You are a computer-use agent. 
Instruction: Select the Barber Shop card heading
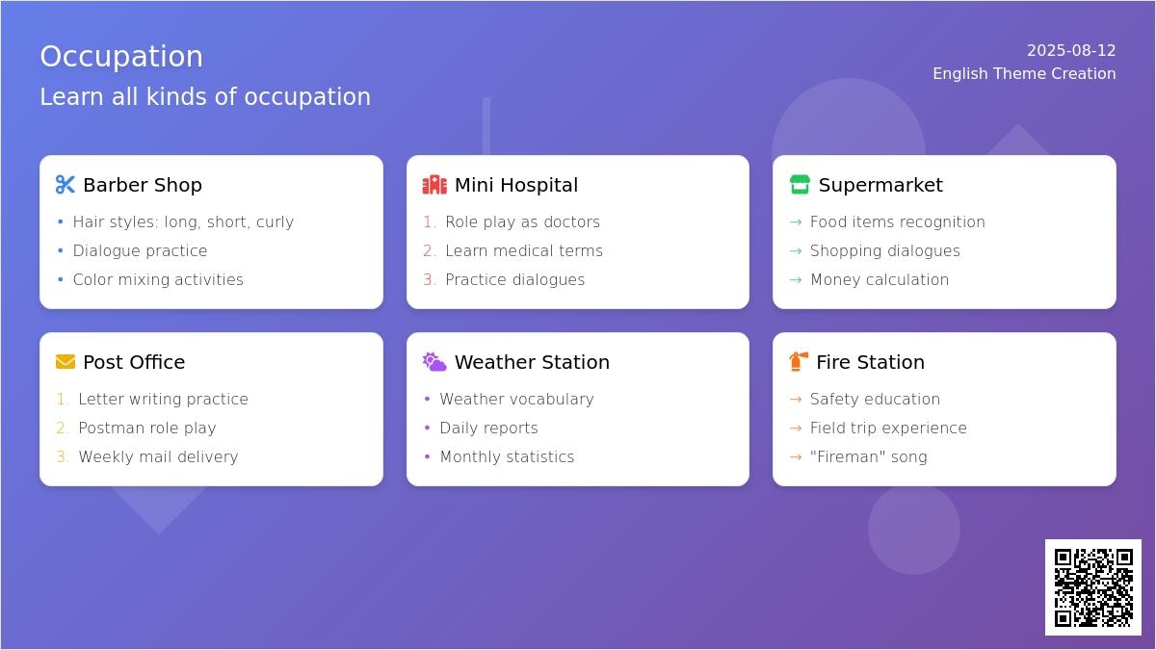(x=143, y=185)
